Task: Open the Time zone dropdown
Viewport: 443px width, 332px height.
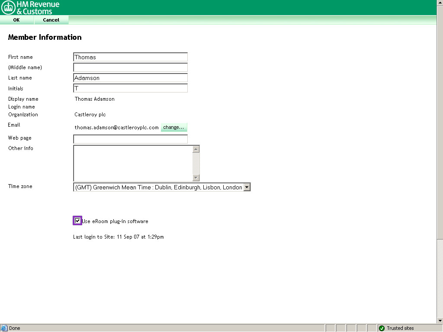Action: [247, 187]
